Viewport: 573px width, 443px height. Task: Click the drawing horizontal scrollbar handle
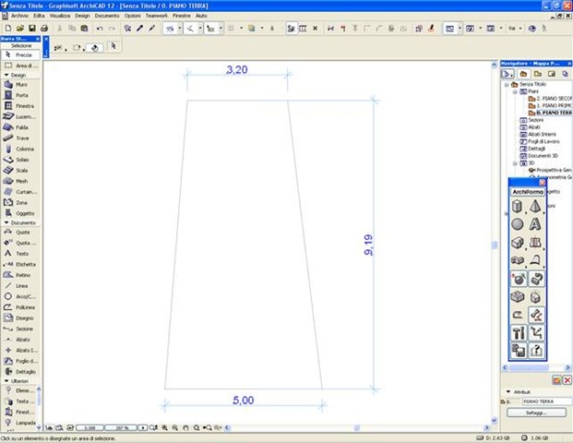pyautogui.click(x=357, y=427)
